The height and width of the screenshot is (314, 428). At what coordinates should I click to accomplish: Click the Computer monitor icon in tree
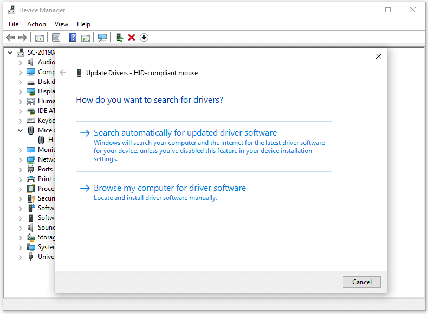coord(31,72)
